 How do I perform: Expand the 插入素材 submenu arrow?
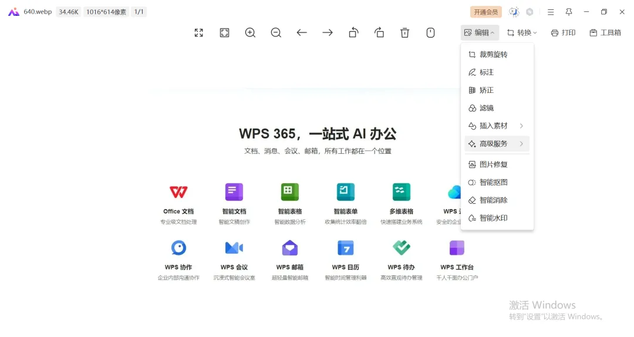pos(522,126)
